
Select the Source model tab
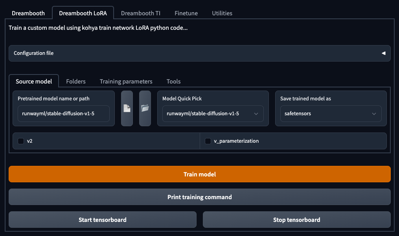(34, 81)
